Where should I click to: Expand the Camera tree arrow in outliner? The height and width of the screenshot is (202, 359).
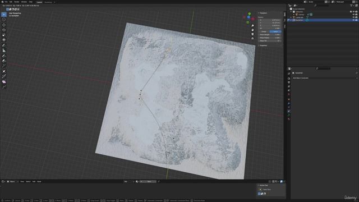pos(294,15)
